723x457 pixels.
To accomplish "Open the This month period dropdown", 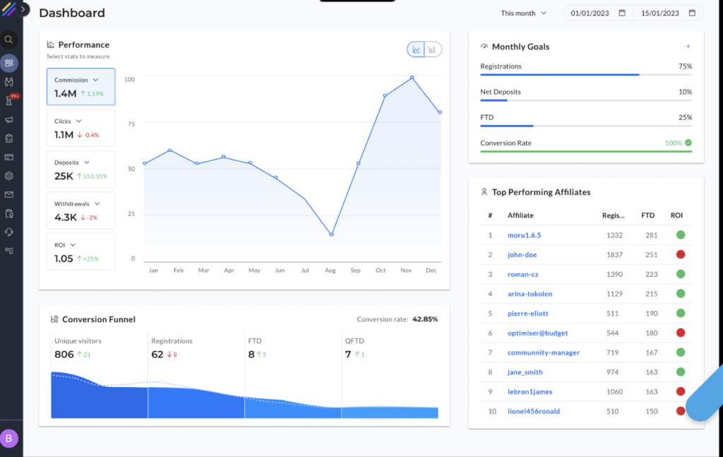I will 523,13.
